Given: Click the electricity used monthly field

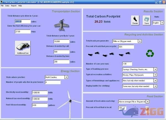Looking at the screenshot, I should pos(40,92).
